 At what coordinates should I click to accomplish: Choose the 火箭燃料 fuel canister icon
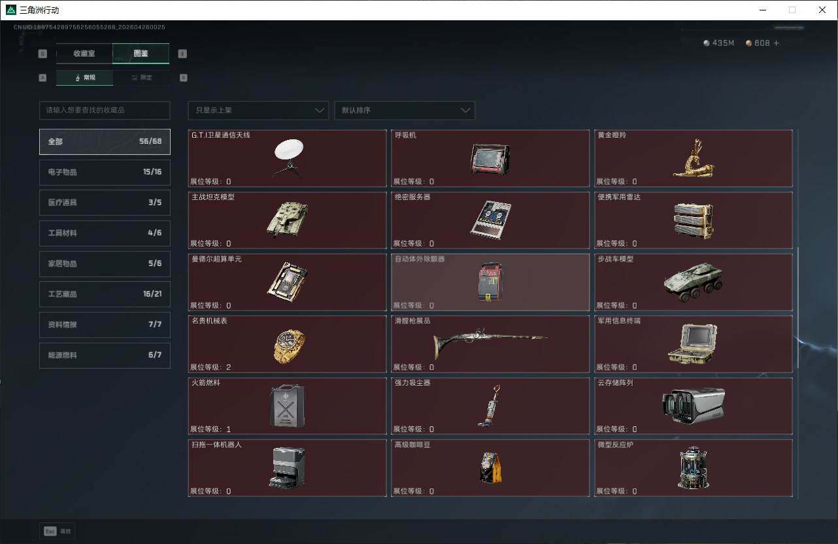click(x=288, y=405)
